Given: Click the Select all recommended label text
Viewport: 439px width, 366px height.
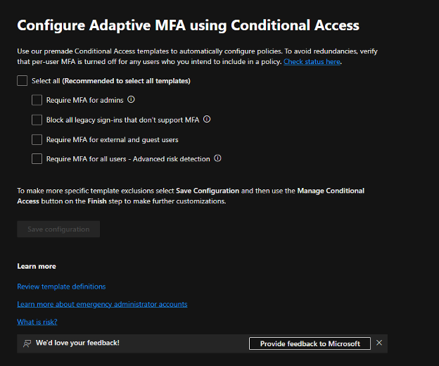Looking at the screenshot, I should point(110,81).
